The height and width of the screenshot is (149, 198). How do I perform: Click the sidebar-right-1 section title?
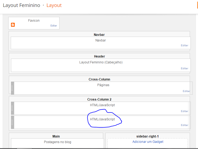click(147, 136)
